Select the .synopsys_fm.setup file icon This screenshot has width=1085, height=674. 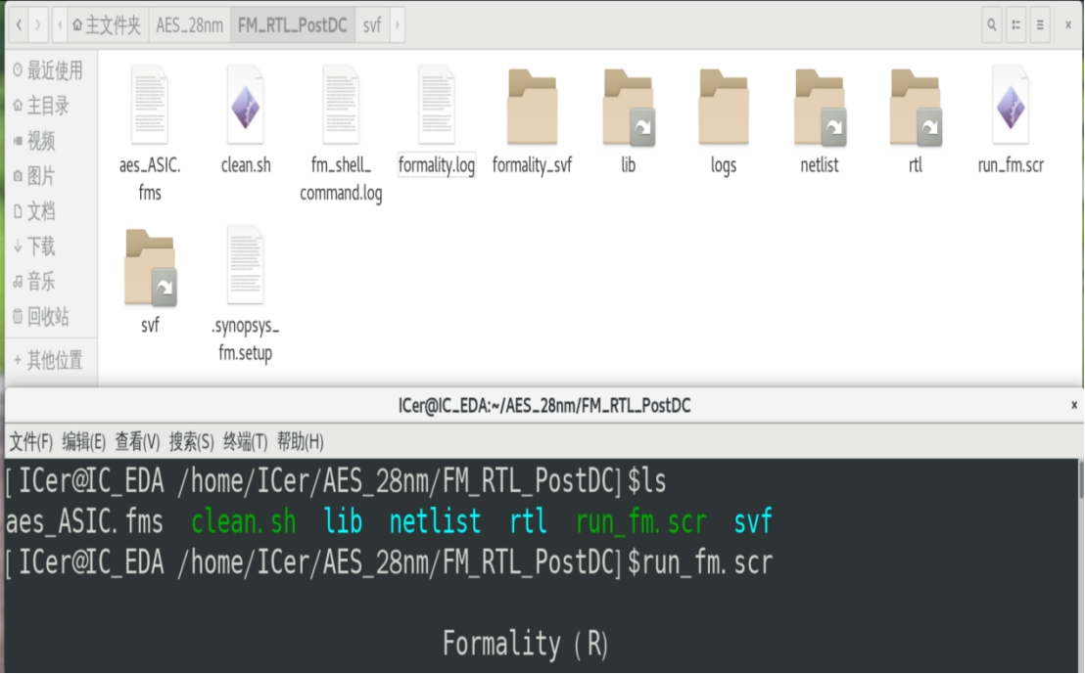245,265
